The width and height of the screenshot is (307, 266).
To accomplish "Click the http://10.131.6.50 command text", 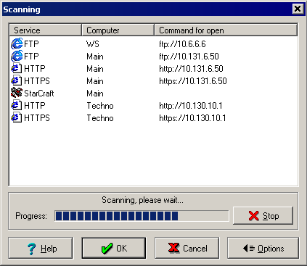I will click(191, 69).
